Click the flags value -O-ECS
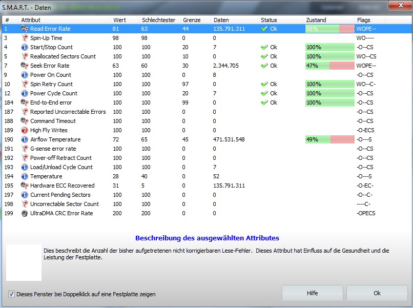This screenshot has height=308, width=413. tap(365, 130)
